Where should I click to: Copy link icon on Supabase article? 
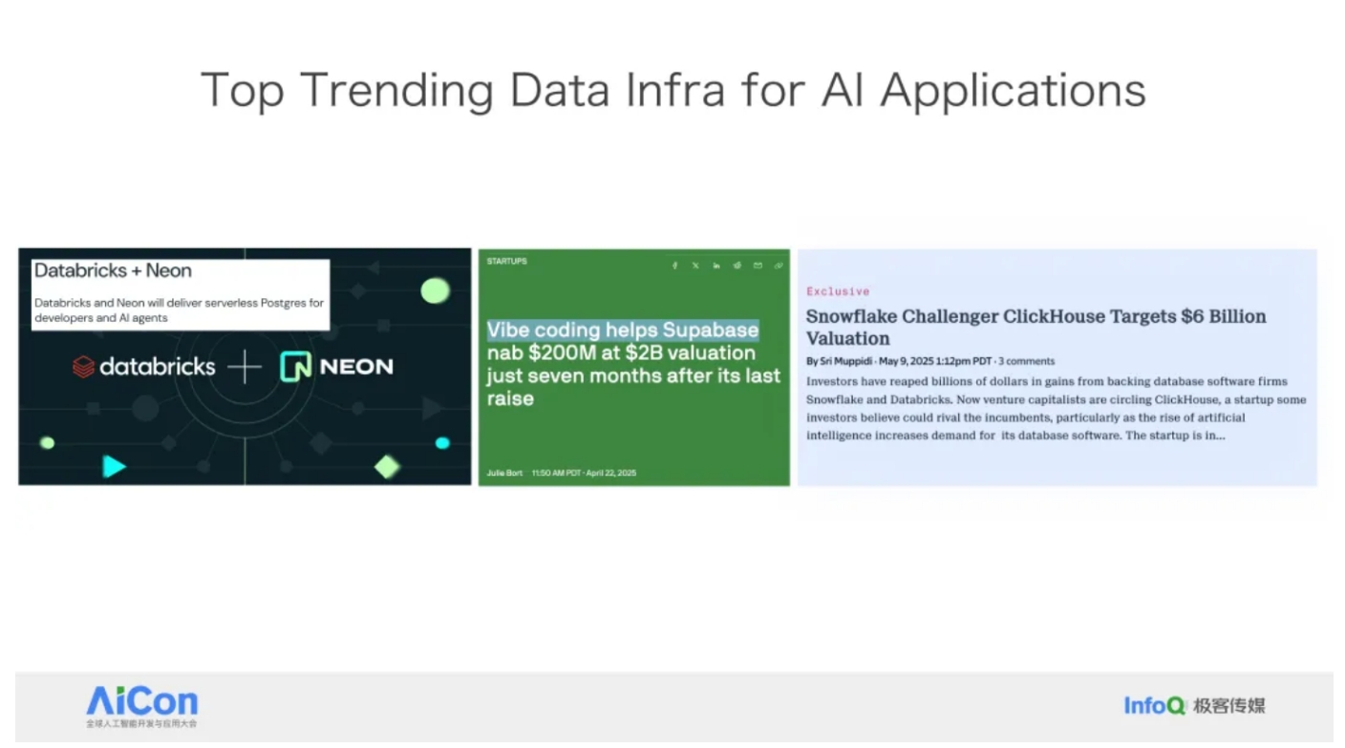click(779, 266)
